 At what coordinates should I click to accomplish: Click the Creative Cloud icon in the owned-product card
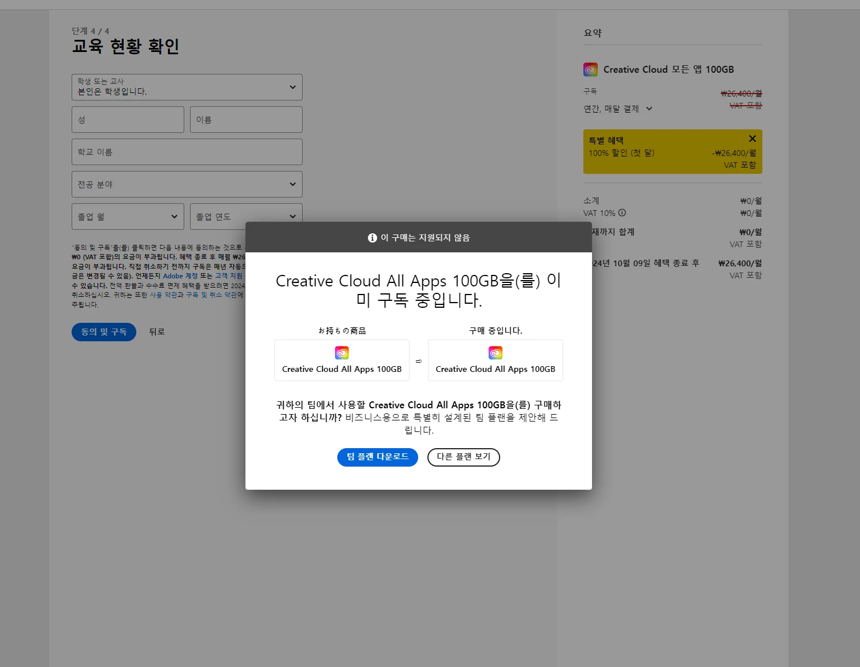coord(342,353)
